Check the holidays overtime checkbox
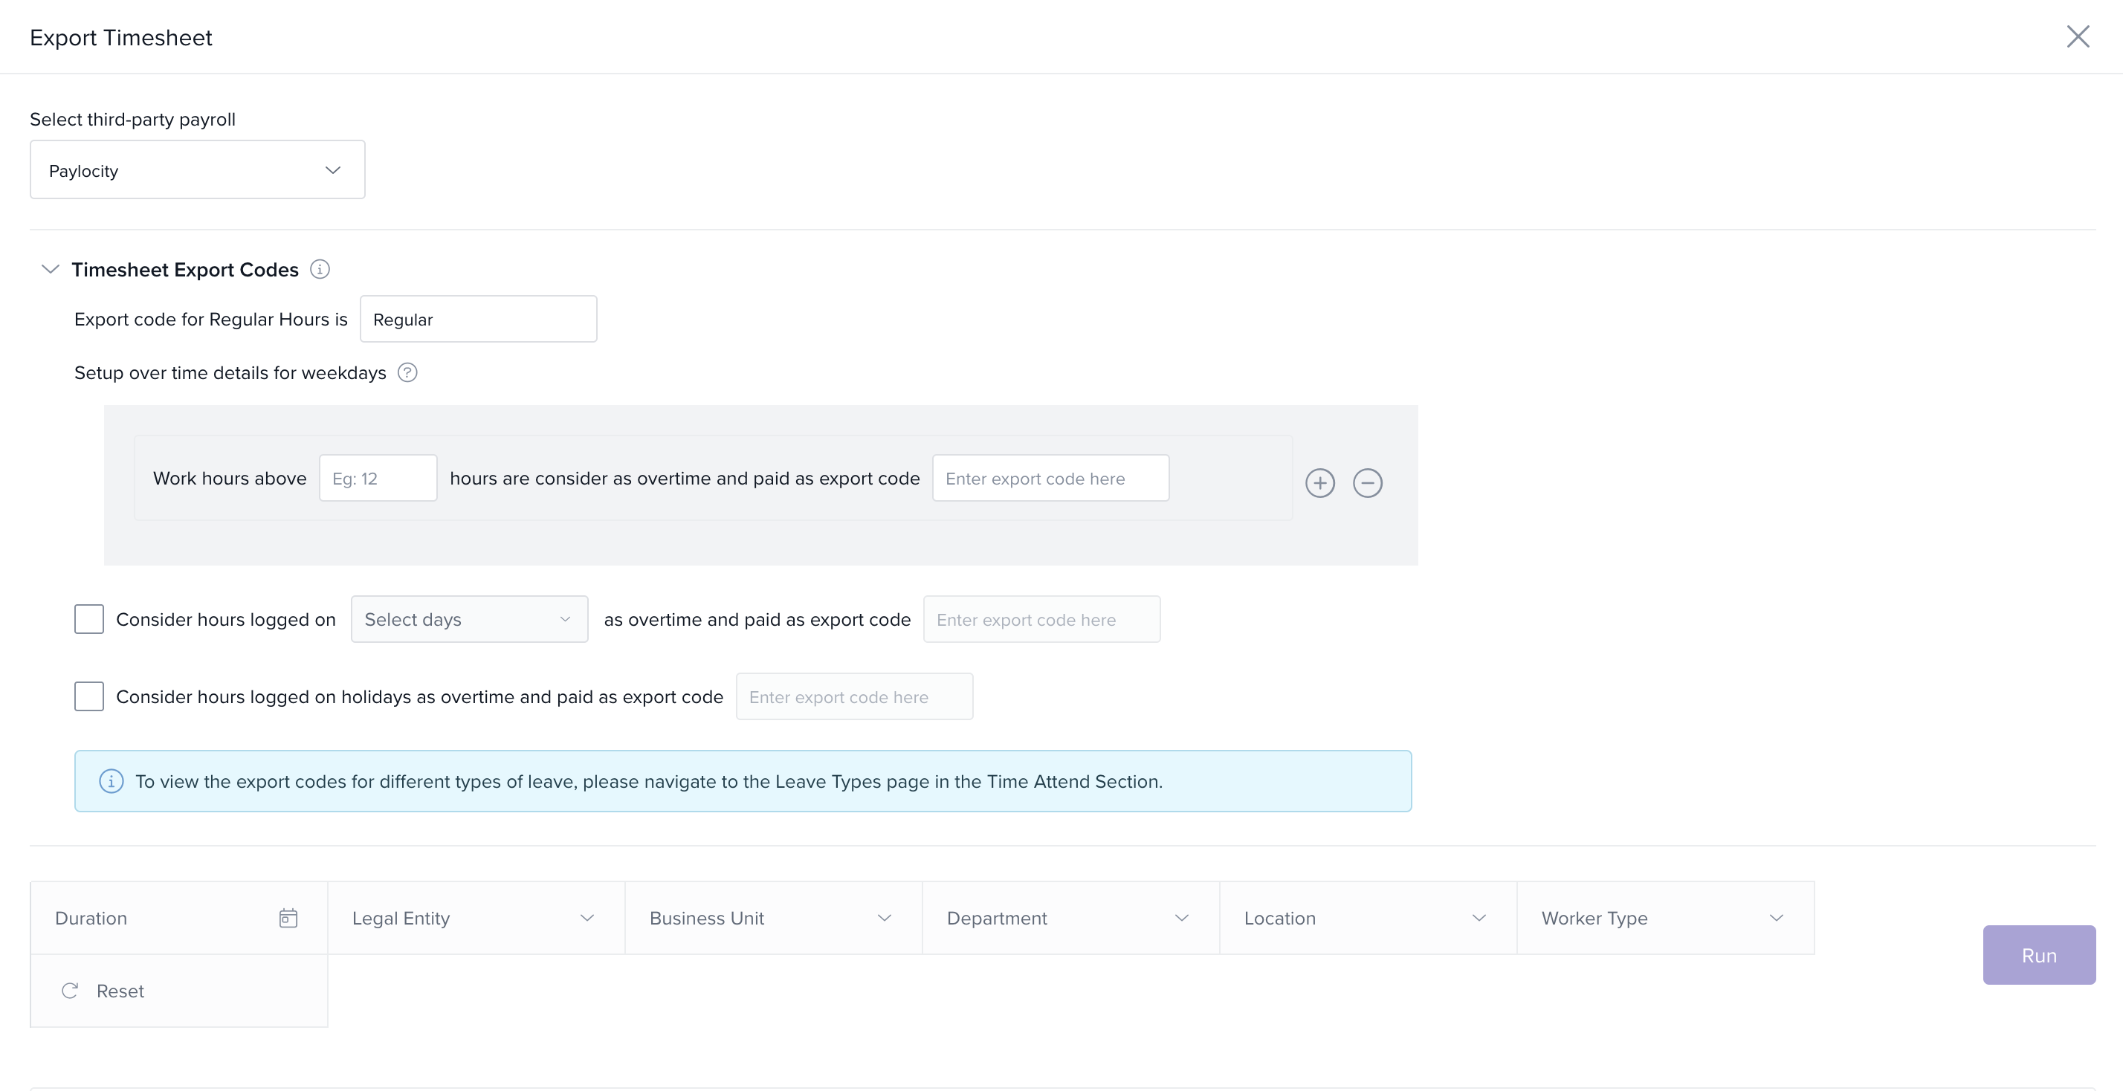Image resolution: width=2123 pixels, height=1091 pixels. [x=89, y=696]
